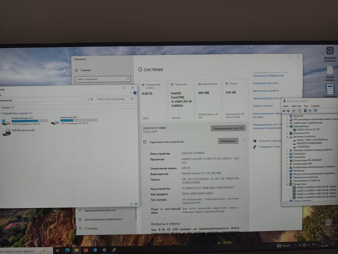Viewport: 338px width, 254px height.
Task: Select the DVD RW drive (E:)
Action: click(x=18, y=131)
